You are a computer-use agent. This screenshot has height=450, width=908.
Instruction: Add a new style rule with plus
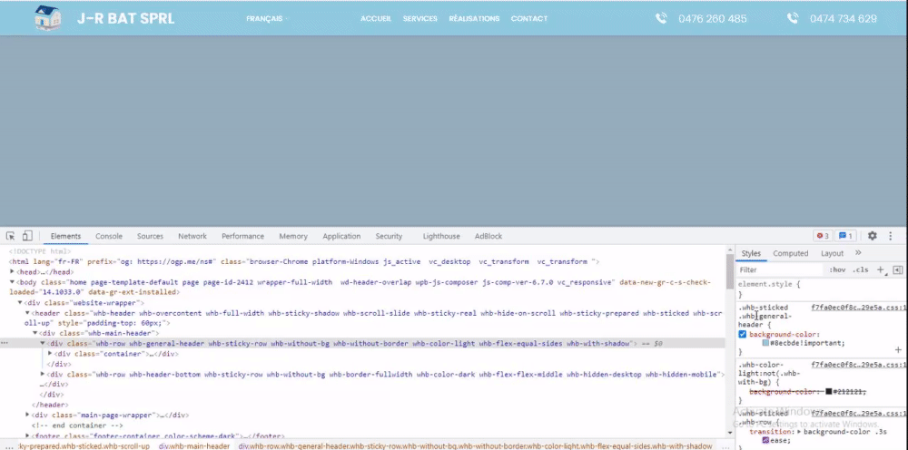(880, 270)
